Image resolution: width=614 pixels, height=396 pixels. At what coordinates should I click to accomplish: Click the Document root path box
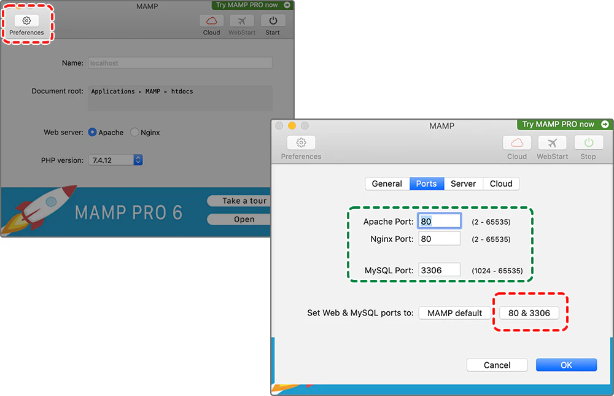[180, 98]
